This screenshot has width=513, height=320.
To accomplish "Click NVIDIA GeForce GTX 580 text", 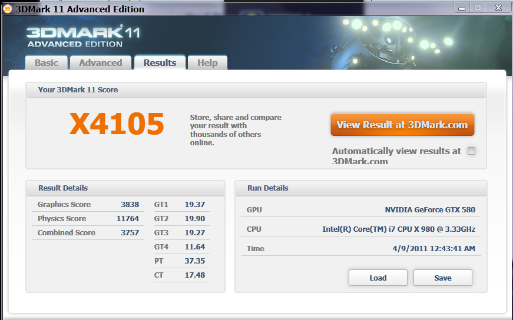I will coord(430,209).
